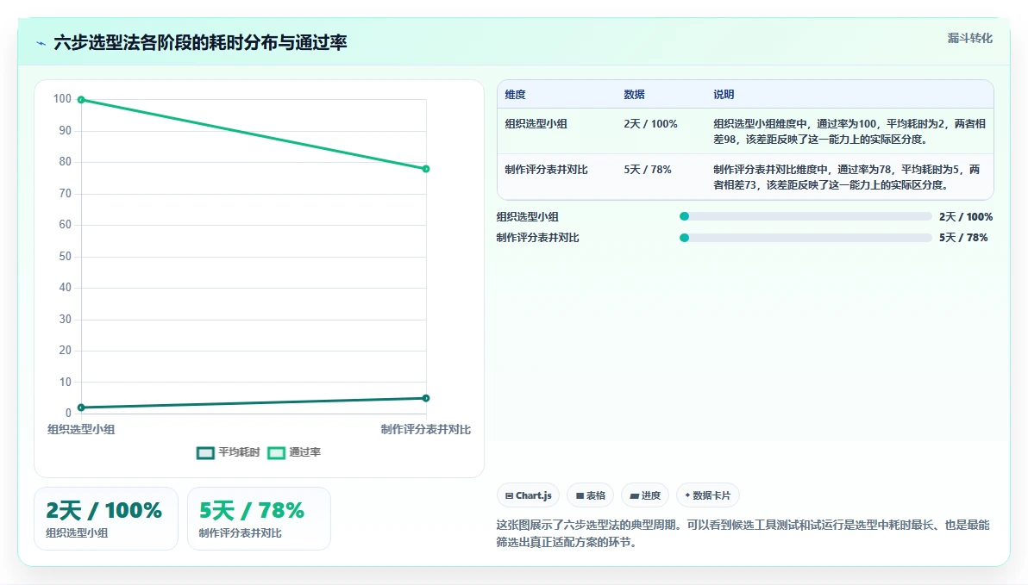
Task: Select the 2天 / 100% data card
Action: pos(105,519)
